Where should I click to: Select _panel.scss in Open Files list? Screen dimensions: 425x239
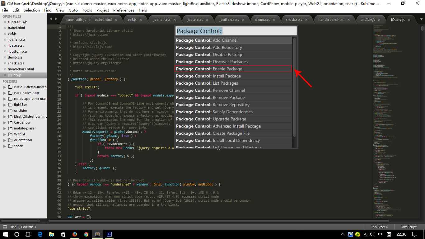tap(17, 40)
